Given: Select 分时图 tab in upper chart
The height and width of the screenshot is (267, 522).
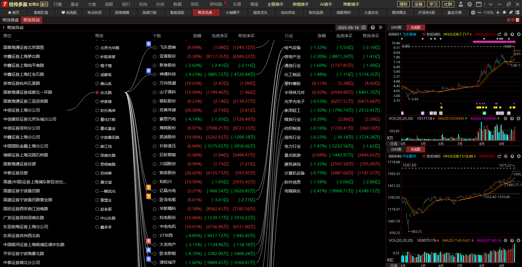Looking at the screenshot, I should click(396, 27).
